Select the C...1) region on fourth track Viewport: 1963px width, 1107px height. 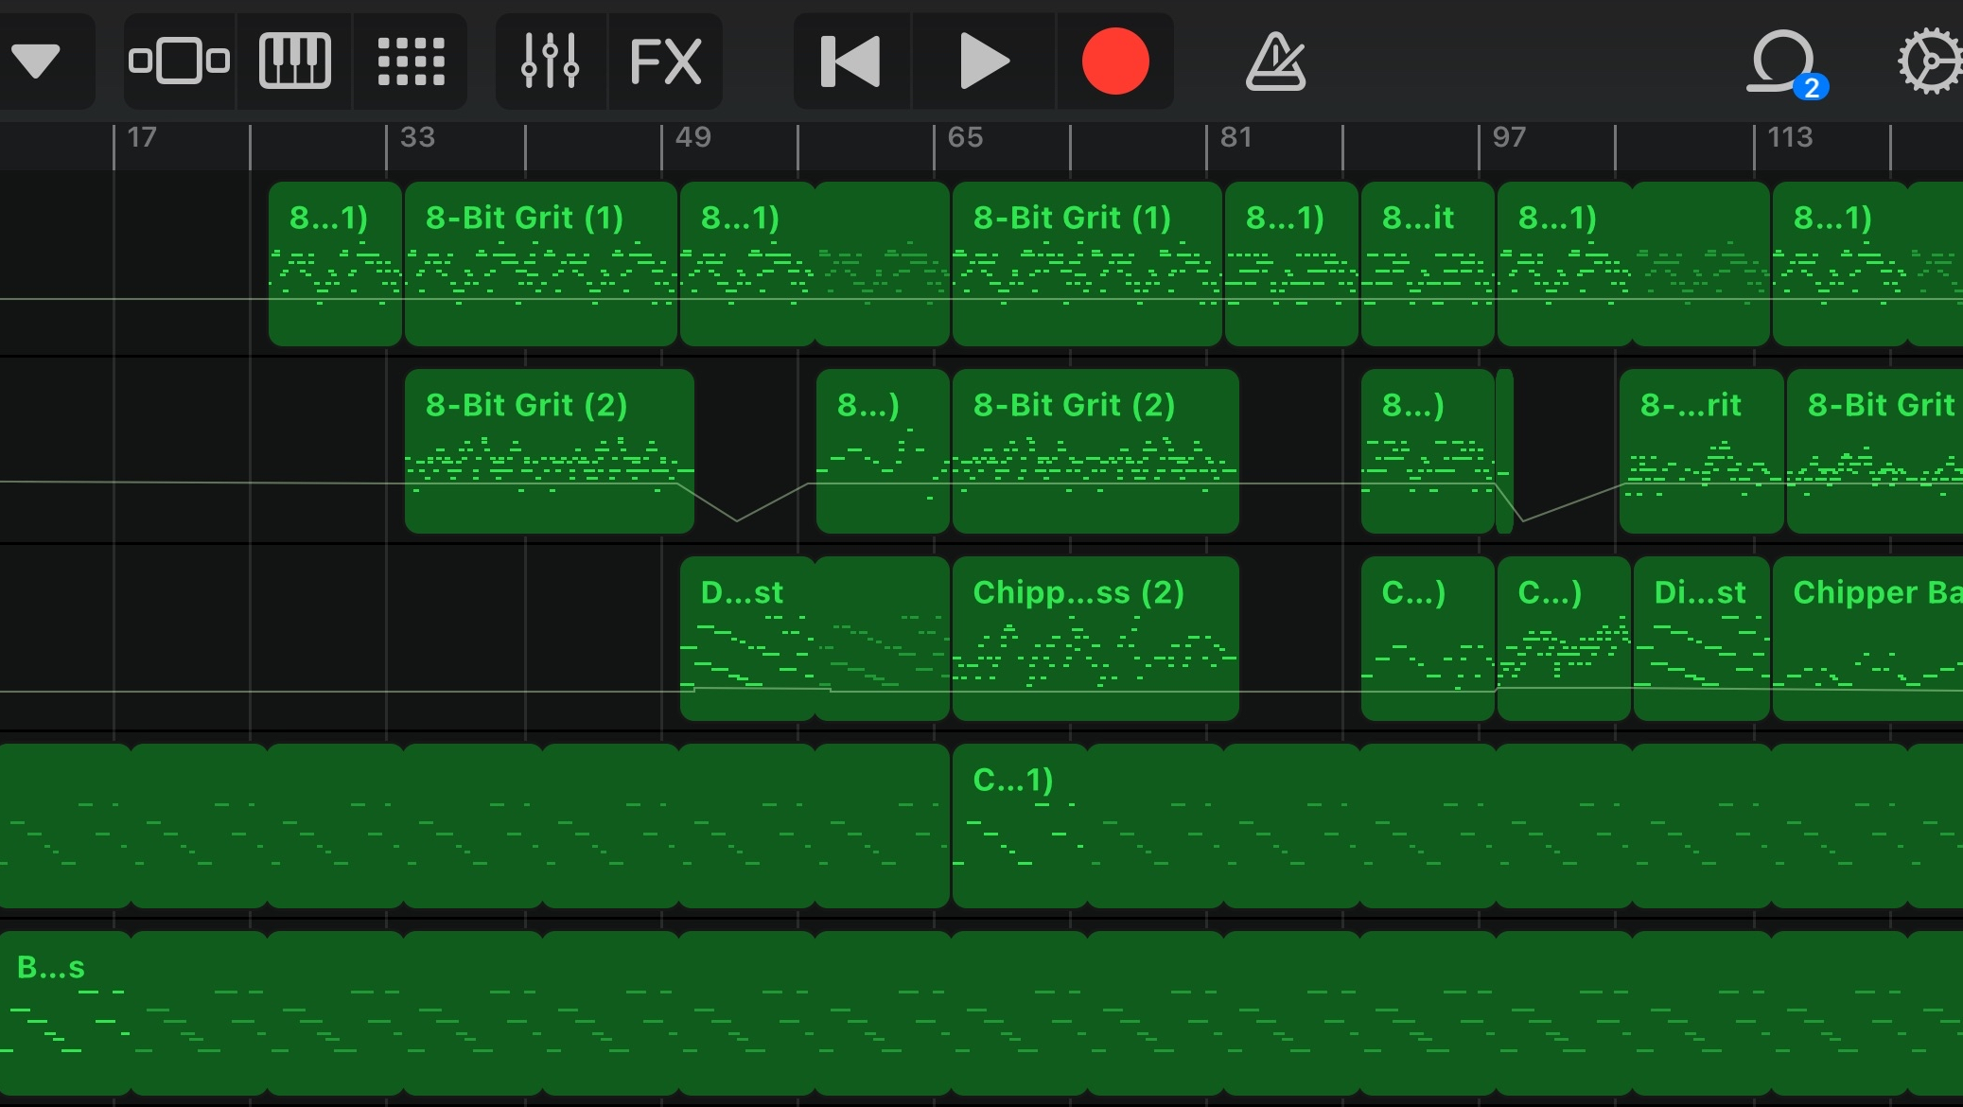pyautogui.click(x=1018, y=825)
